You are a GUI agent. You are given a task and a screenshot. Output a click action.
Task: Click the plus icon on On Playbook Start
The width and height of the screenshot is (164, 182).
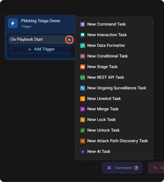pos(69,40)
